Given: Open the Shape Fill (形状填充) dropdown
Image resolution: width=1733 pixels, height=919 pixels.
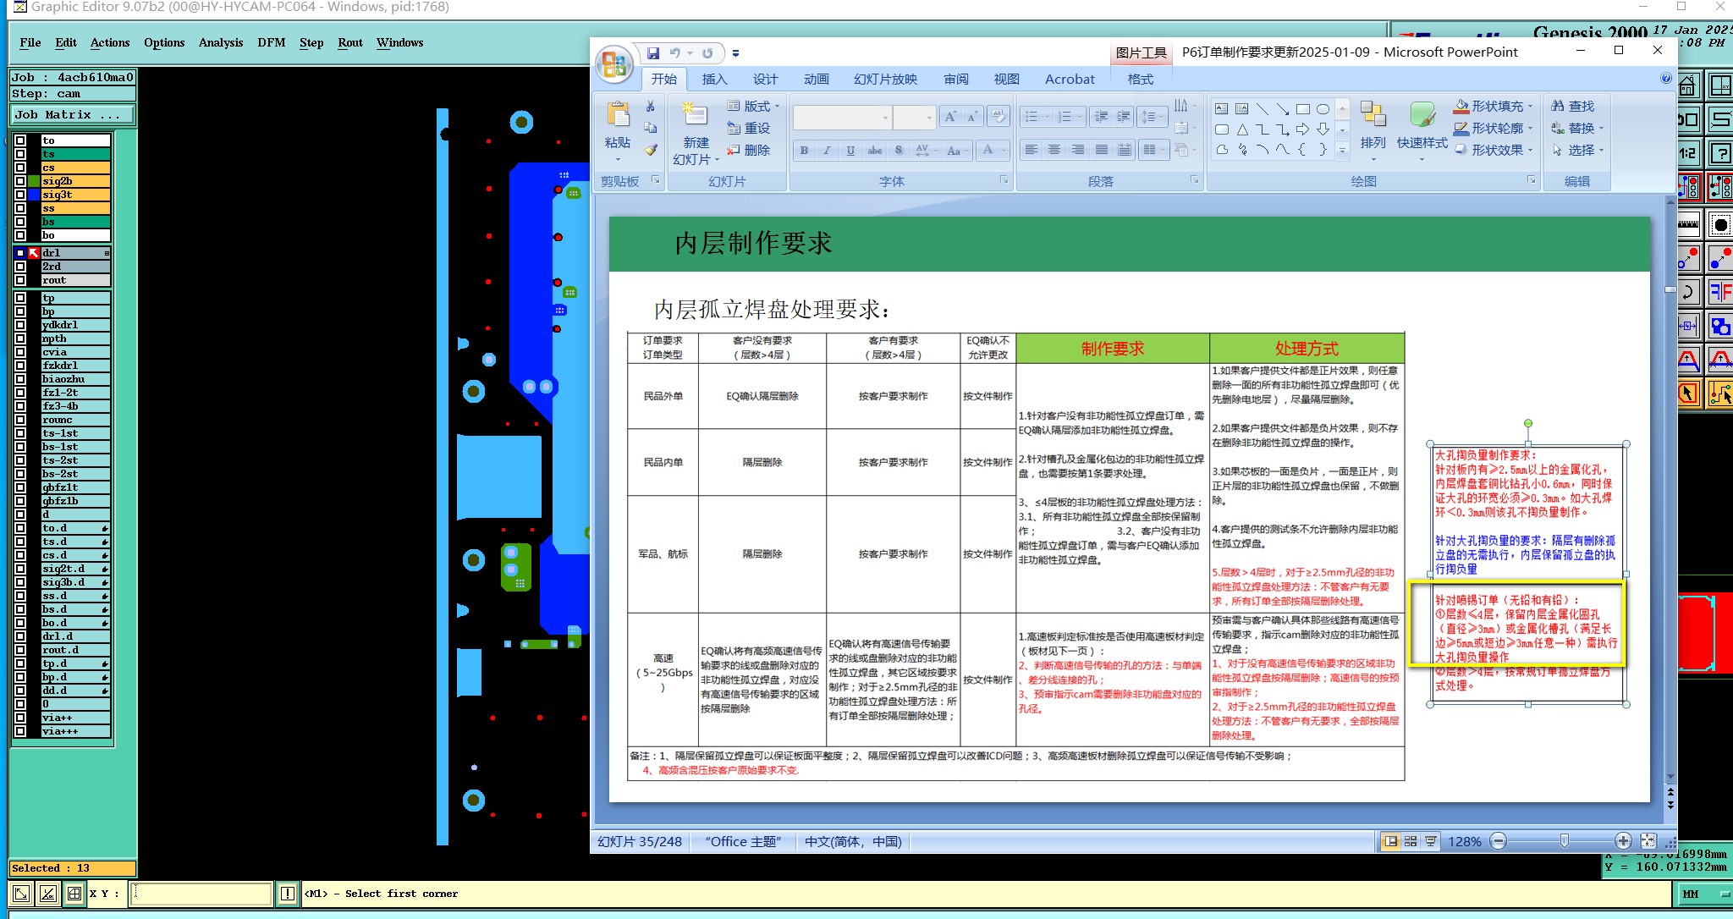Looking at the screenshot, I should pyautogui.click(x=1531, y=107).
